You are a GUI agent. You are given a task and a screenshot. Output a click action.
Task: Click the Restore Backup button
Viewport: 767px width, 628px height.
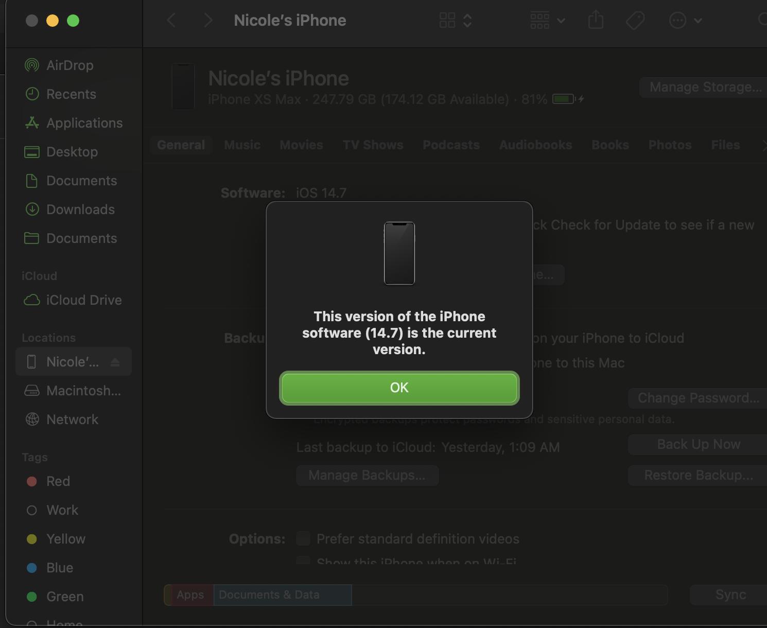[698, 475]
